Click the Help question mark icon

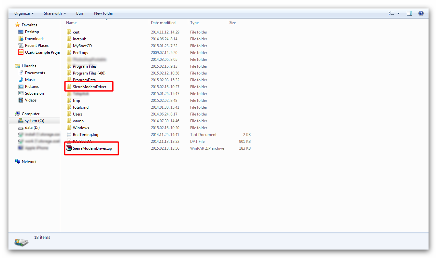[x=421, y=13]
